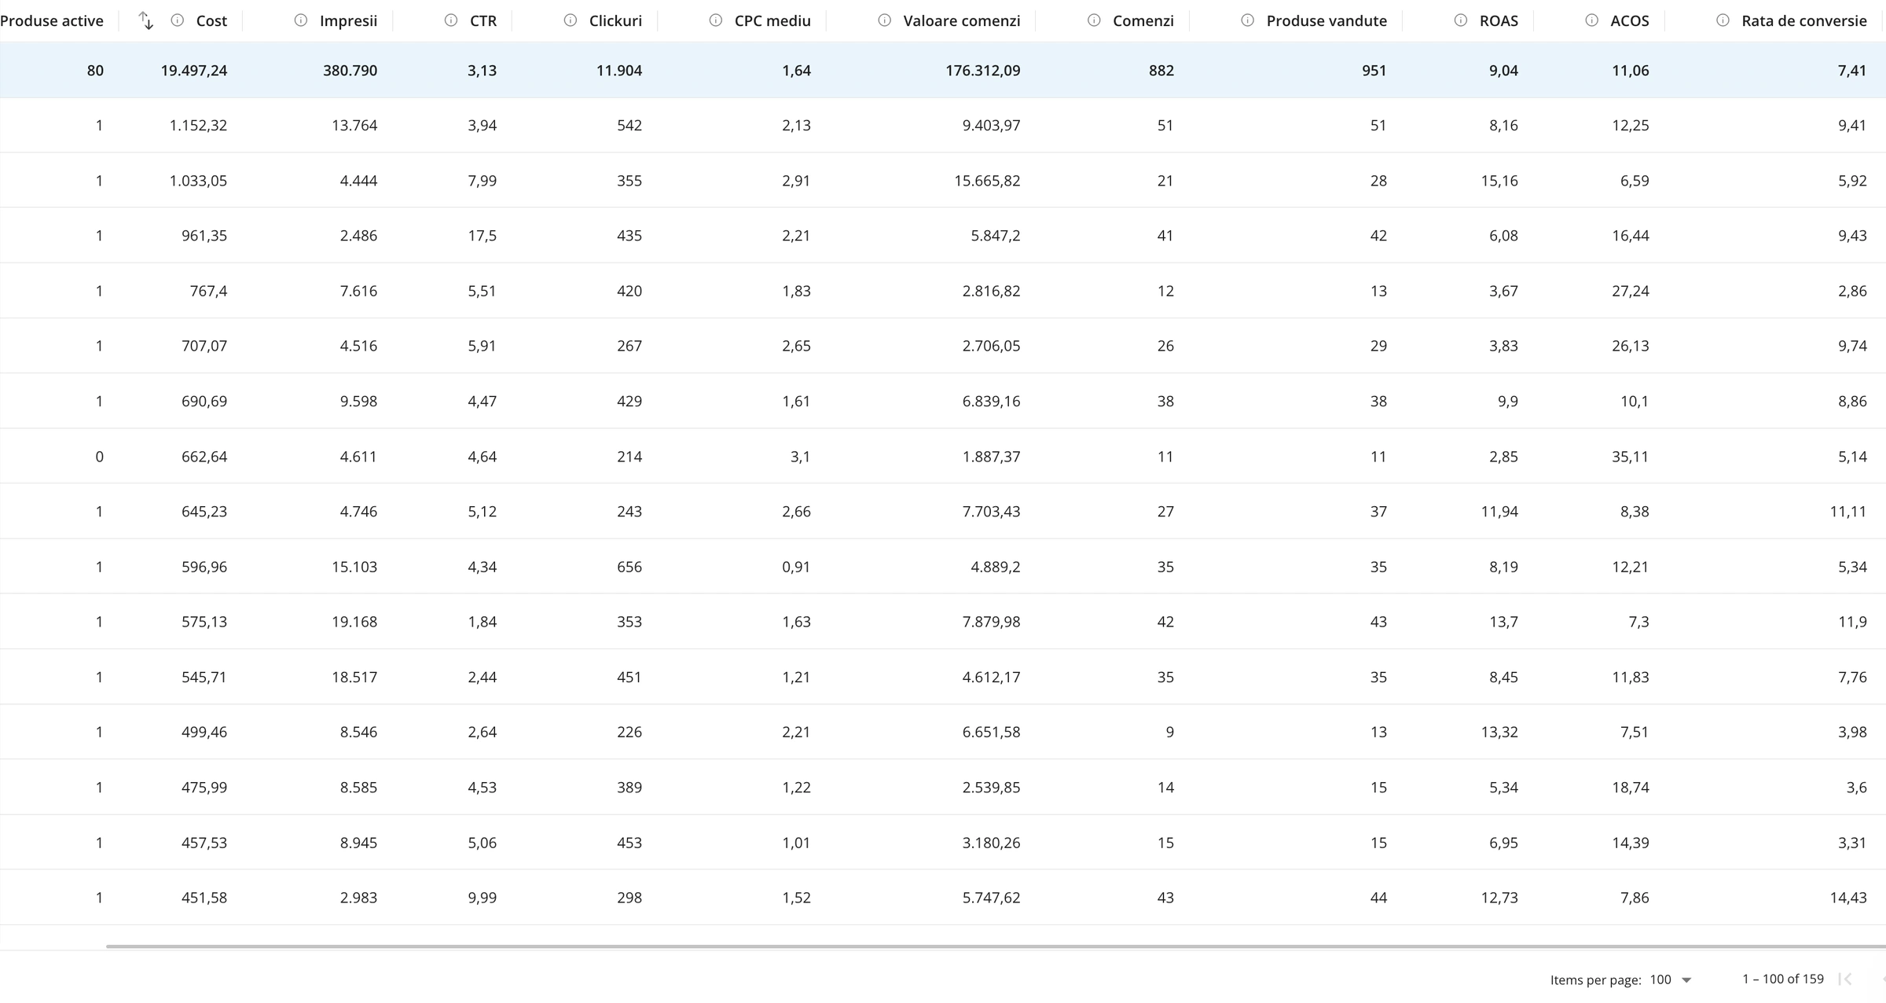This screenshot has height=1003, width=1886.
Task: Select total impressions cell 380.790
Action: [350, 70]
